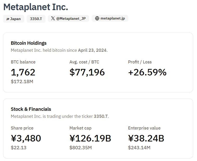Image resolution: width=197 pixels, height=161 pixels.
Task: Click the ¥126.19B market cap value
Action: [x=90, y=138]
